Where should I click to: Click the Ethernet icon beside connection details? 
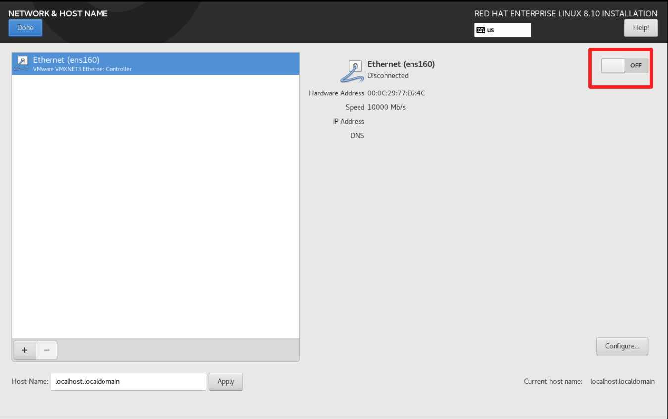tap(353, 70)
